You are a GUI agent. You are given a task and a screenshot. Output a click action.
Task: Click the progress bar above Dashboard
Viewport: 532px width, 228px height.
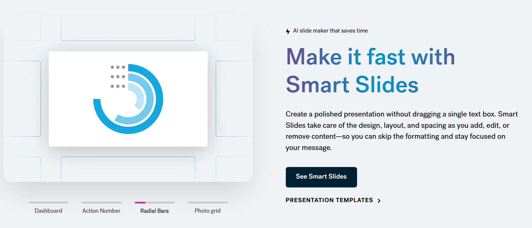pyautogui.click(x=48, y=202)
